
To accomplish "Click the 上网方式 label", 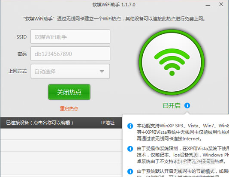I will click(x=18, y=71).
